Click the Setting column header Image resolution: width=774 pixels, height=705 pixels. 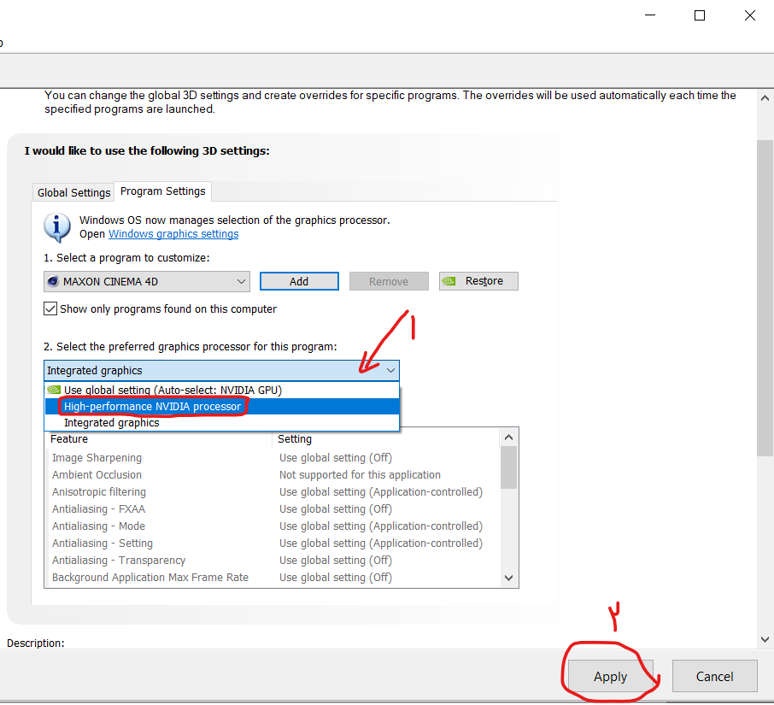coord(386,439)
